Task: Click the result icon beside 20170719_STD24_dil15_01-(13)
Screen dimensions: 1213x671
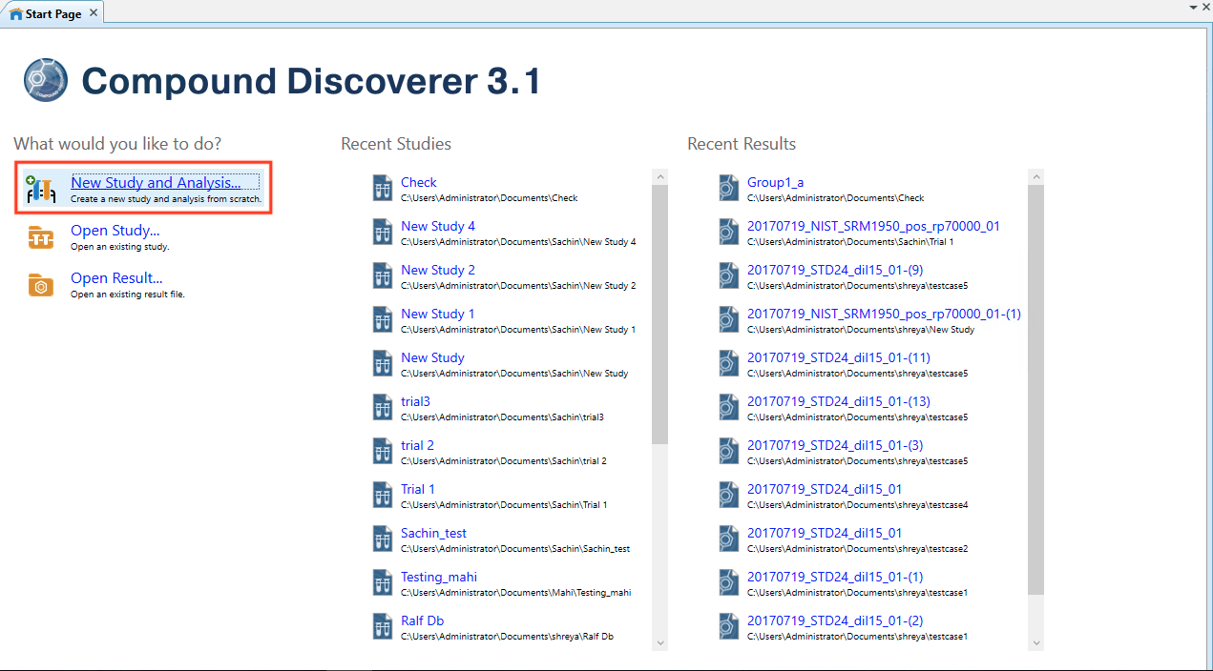Action: [x=728, y=407]
